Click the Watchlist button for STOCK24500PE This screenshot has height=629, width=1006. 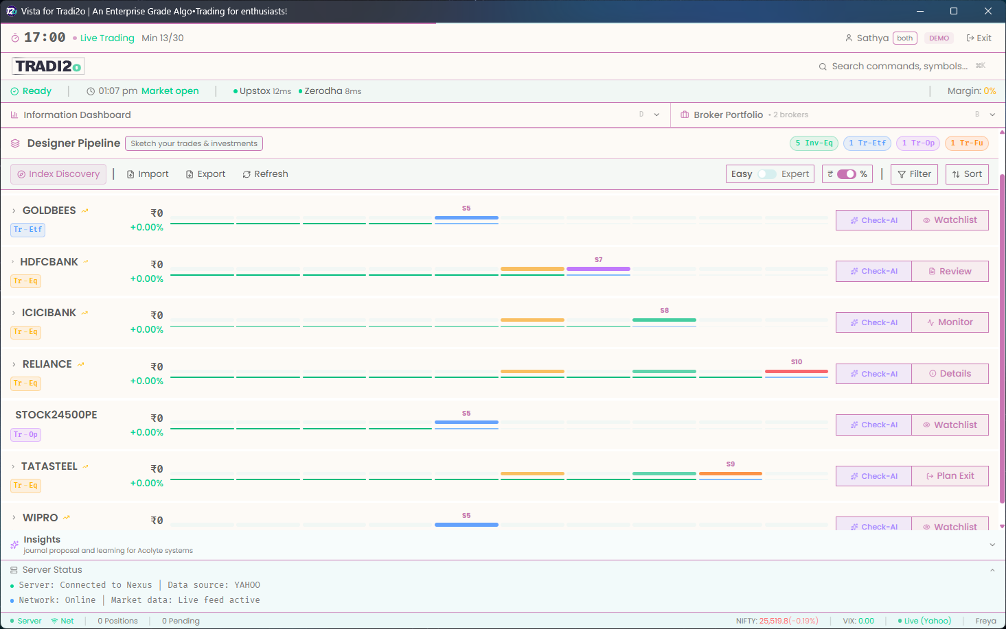(x=950, y=425)
